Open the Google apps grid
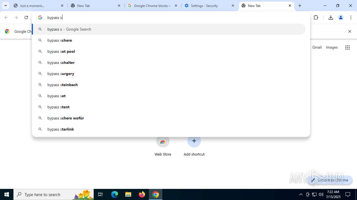 pyautogui.click(x=347, y=47)
